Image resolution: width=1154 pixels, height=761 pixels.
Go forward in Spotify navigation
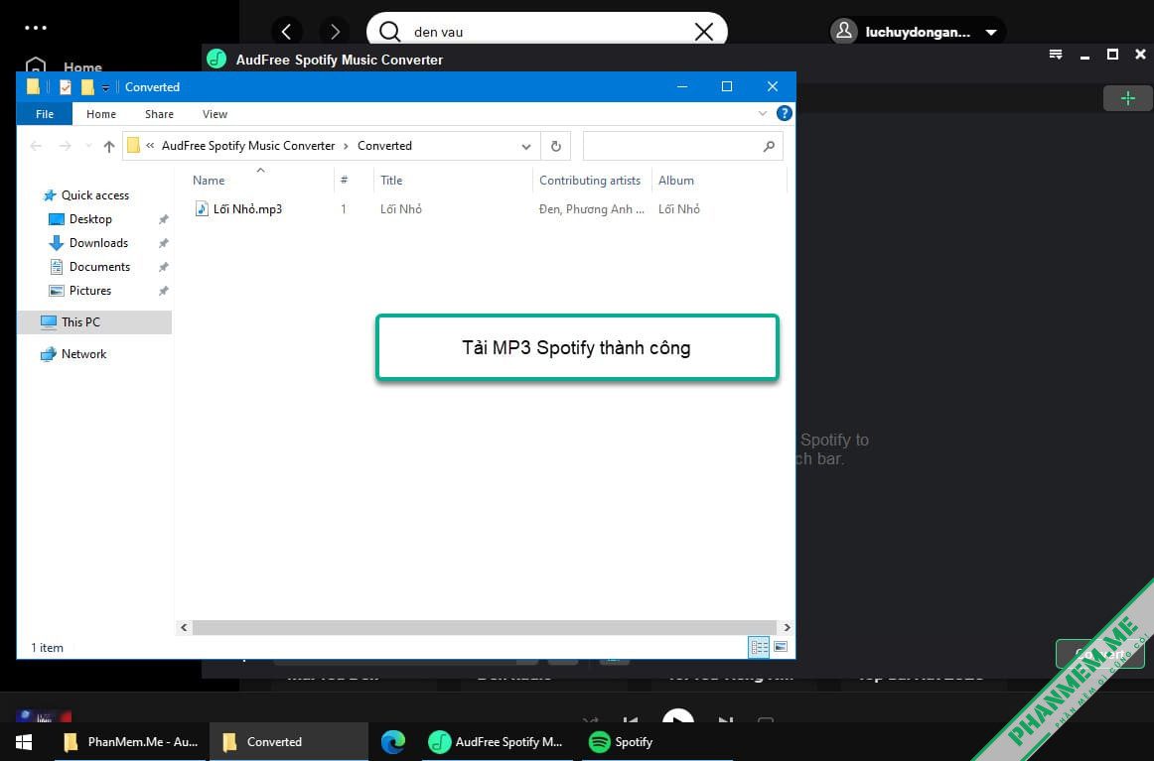[x=335, y=32]
